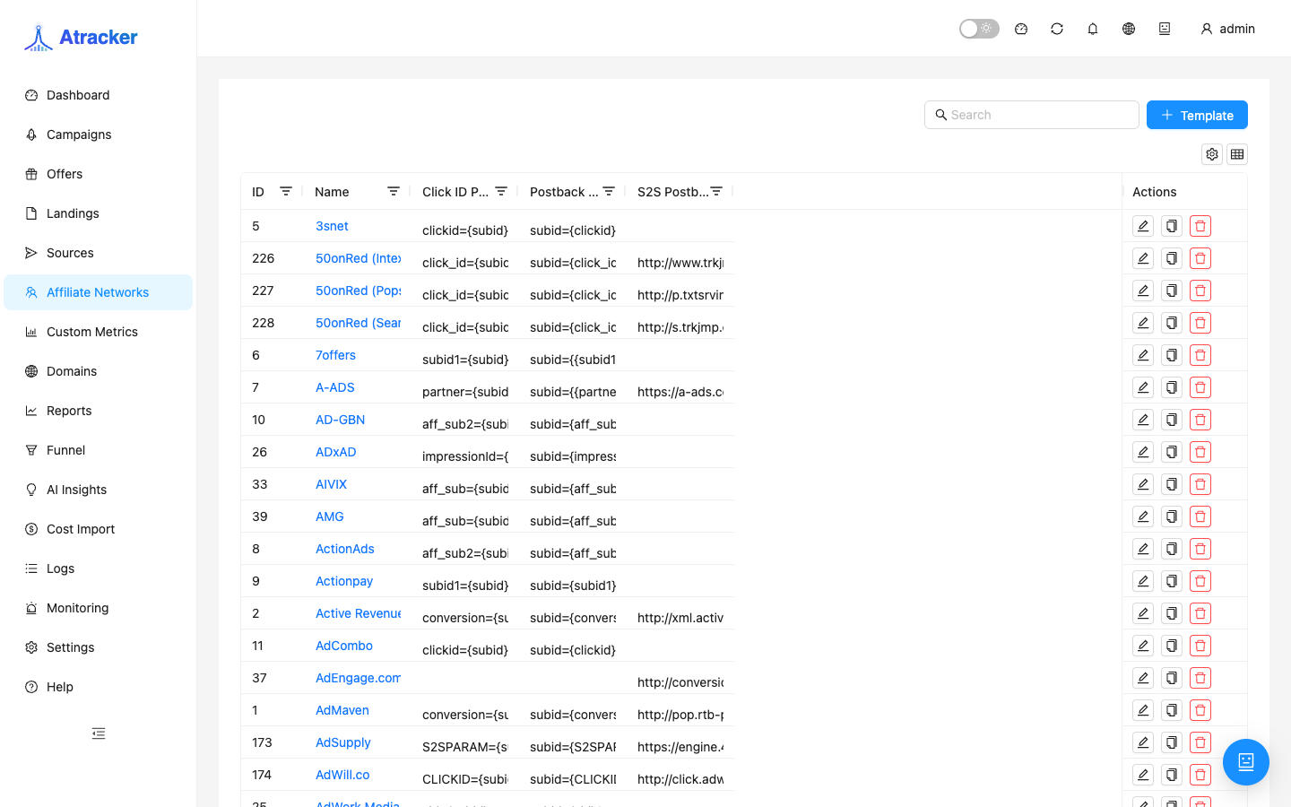1291x807 pixels.
Task: Open Monitoring
Action: (99, 608)
